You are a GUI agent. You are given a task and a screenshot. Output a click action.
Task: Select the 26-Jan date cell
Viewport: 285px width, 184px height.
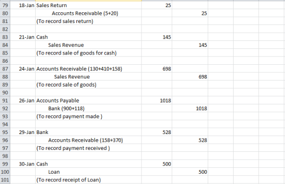[23, 100]
